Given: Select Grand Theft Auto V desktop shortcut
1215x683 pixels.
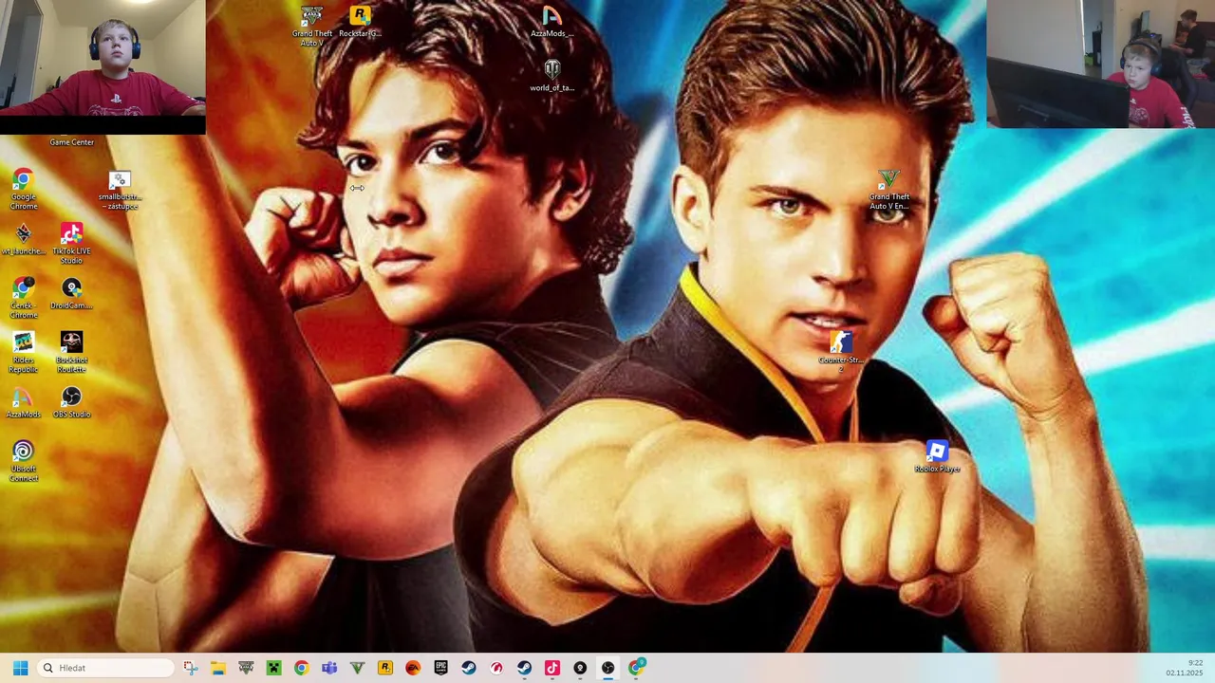Looking at the screenshot, I should coord(312,26).
